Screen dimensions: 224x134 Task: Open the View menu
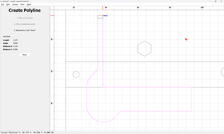click(22, 5)
